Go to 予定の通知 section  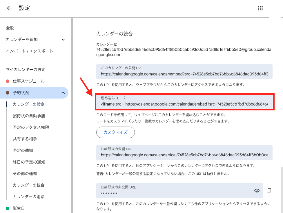click(23, 150)
